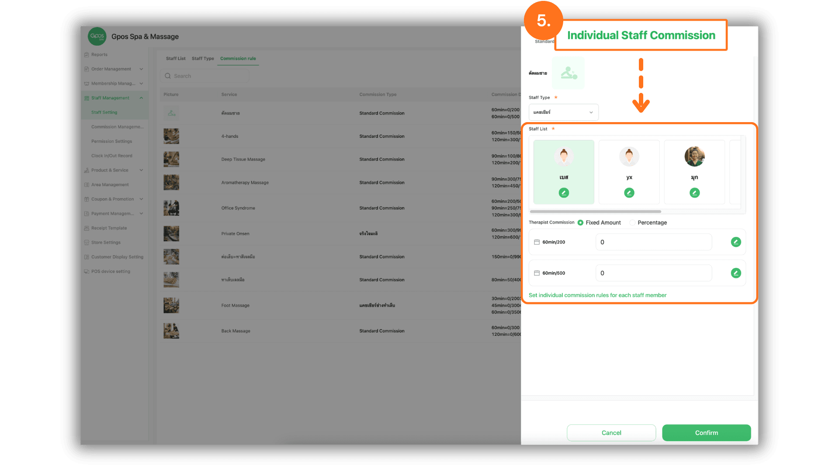839x471 pixels.
Task: Expand the Product & Service chevron
Action: [x=141, y=170]
